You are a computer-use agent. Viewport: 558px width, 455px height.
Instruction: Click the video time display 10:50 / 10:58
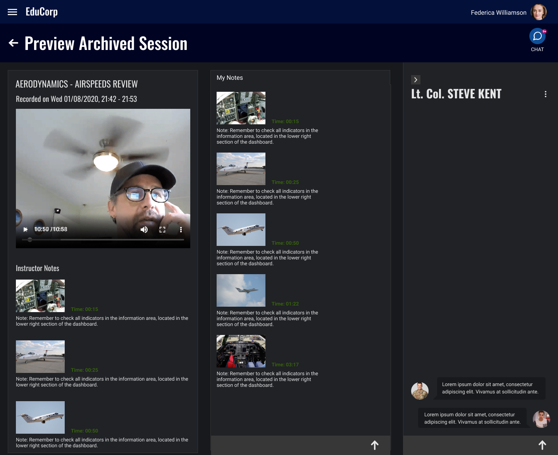(x=51, y=229)
